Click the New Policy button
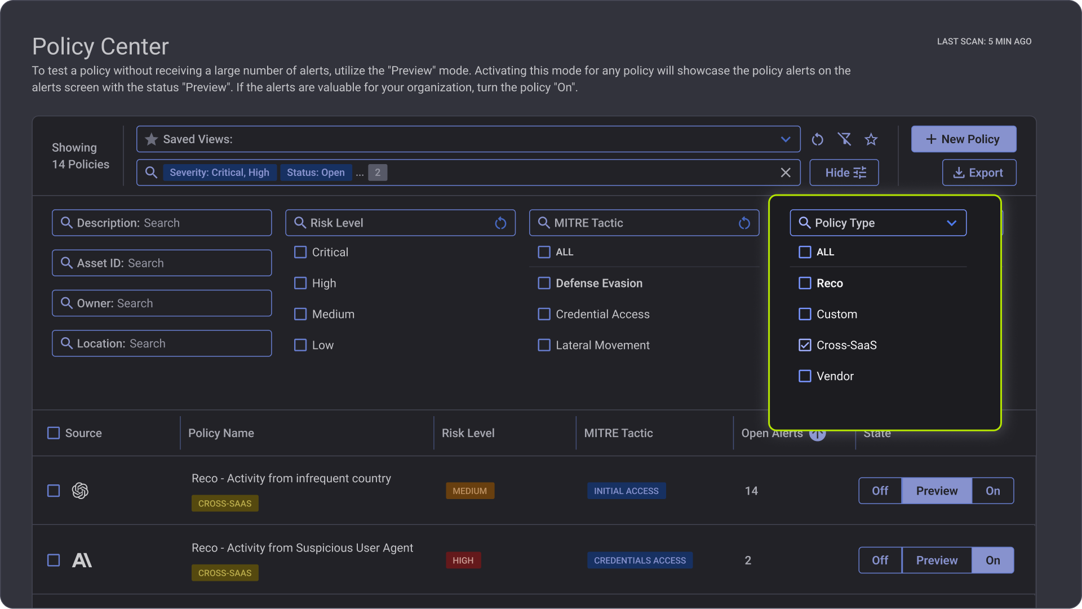 963,139
